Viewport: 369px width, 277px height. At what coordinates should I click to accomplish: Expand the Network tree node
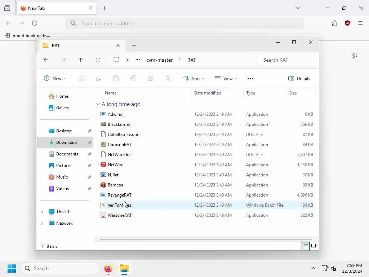pos(43,223)
